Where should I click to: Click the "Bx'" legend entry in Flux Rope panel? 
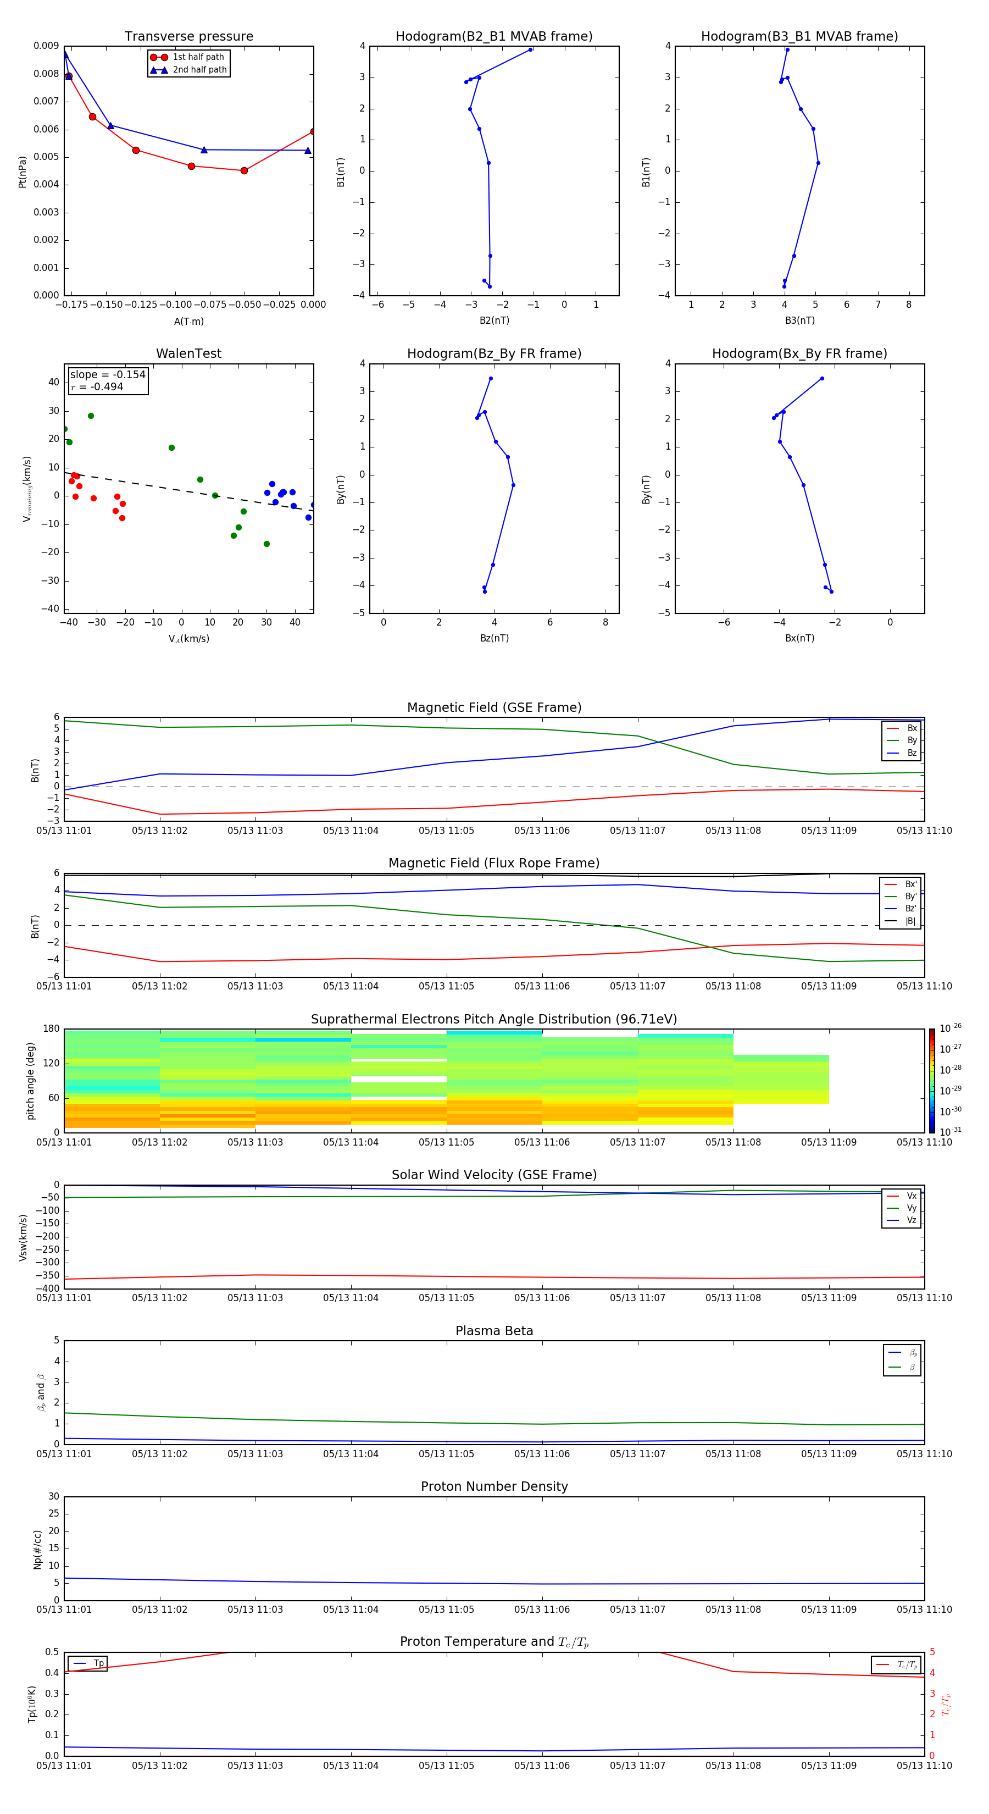[901, 884]
